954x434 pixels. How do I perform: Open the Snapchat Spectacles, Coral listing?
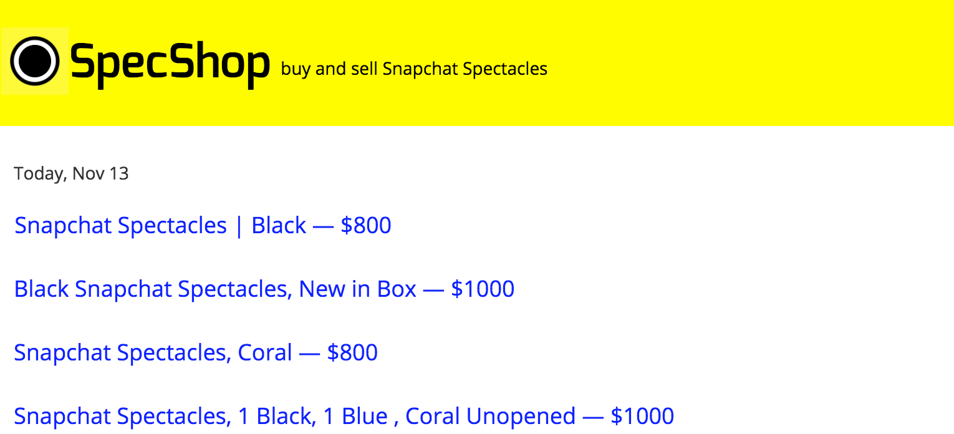(196, 352)
